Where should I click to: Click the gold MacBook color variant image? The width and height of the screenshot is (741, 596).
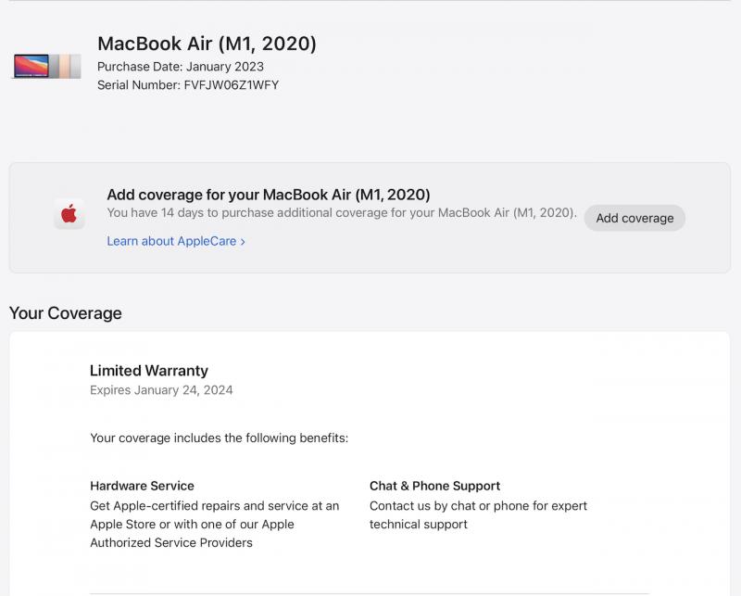64,66
